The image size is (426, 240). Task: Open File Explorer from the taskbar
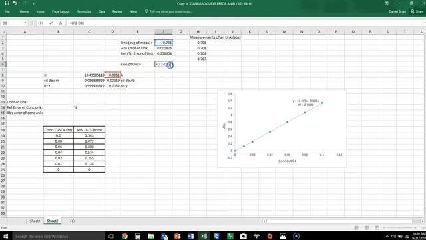[151, 236]
